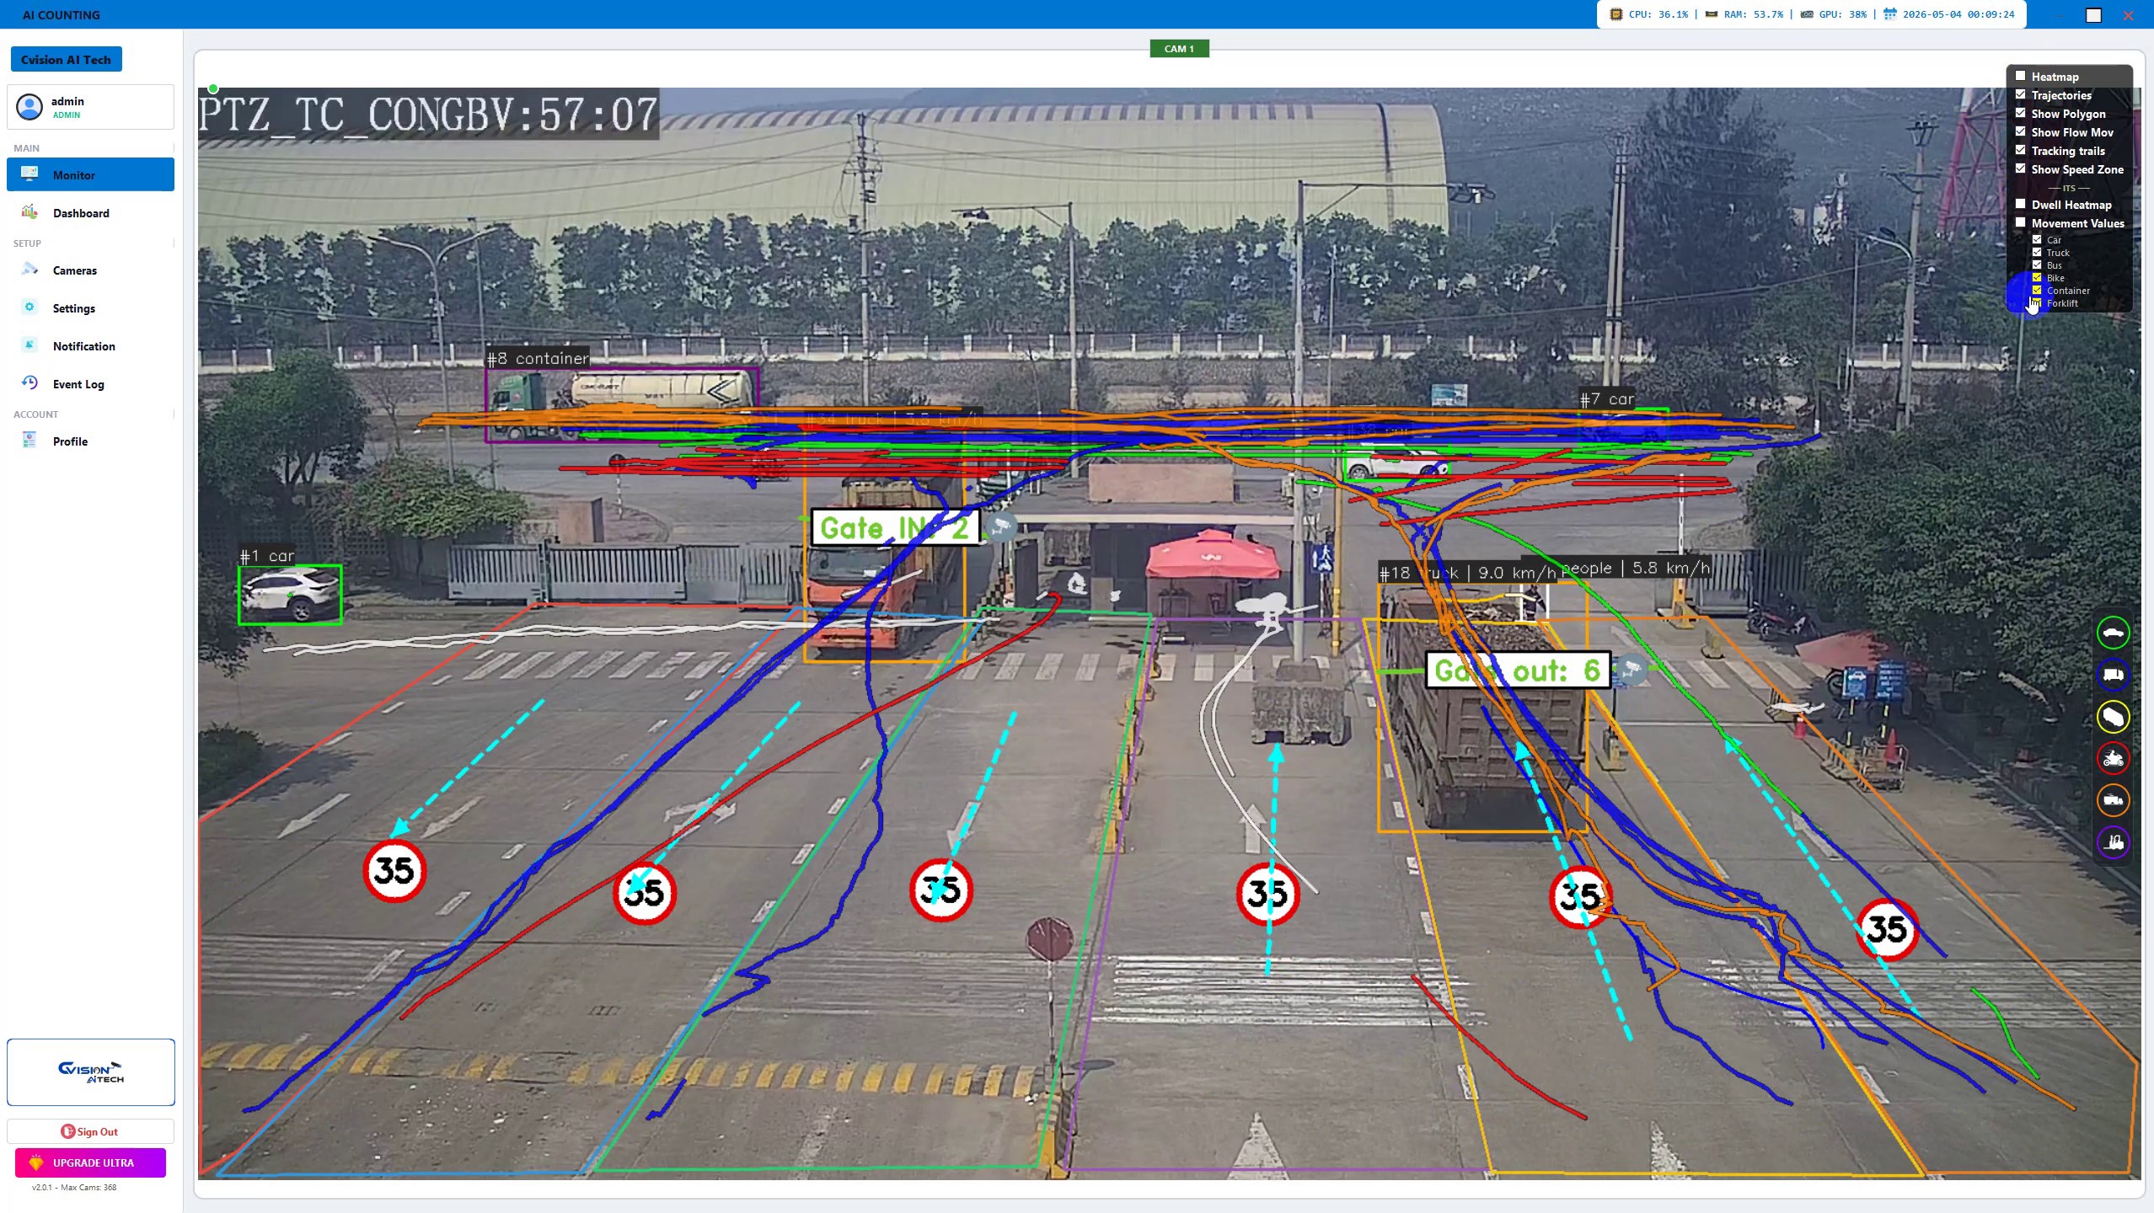Click the Sign Out button
The height and width of the screenshot is (1213, 2154).
(x=90, y=1131)
